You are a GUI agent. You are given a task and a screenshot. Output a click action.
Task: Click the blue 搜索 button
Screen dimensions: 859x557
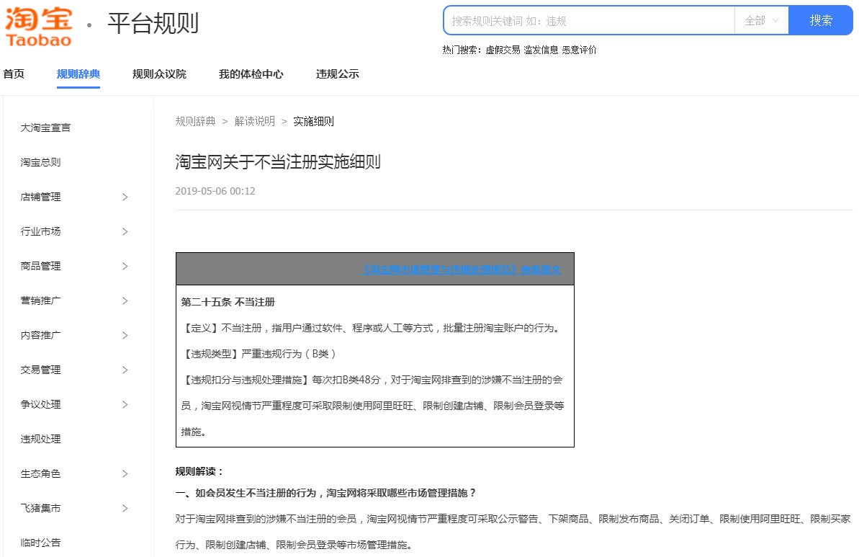click(x=821, y=21)
